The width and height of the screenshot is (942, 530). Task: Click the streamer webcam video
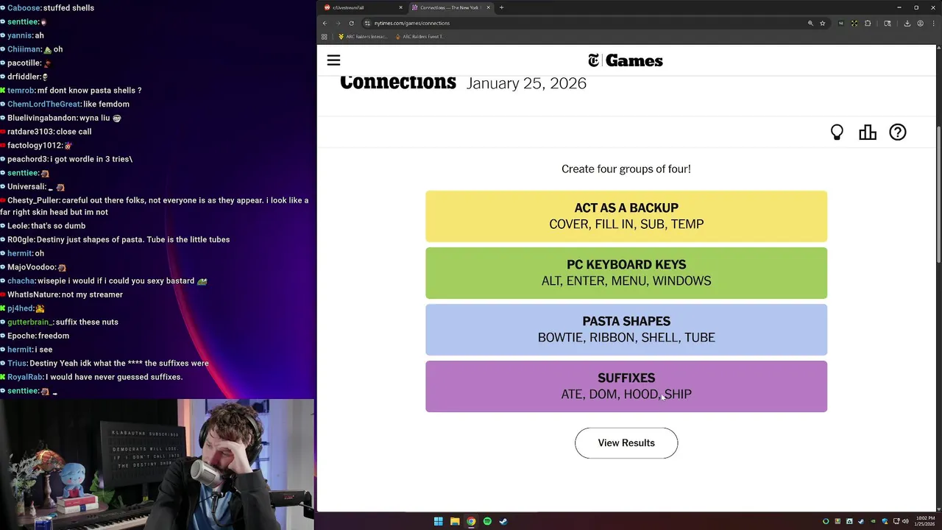(x=157, y=464)
